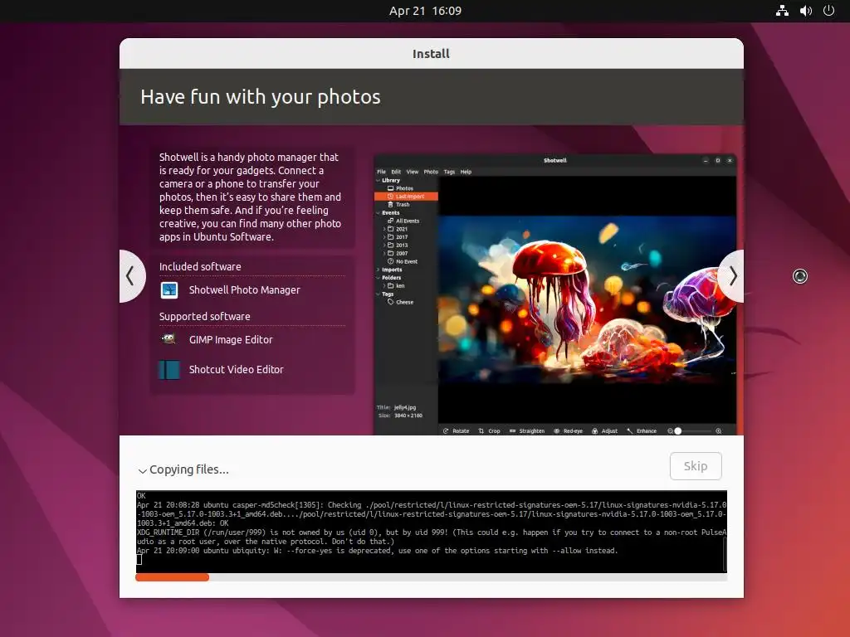Click the Skip button

point(696,466)
